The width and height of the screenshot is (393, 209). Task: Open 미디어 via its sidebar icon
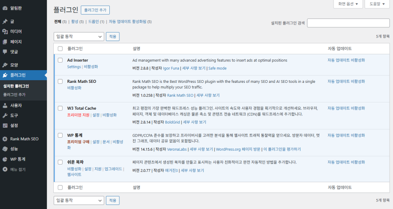coord(5,31)
